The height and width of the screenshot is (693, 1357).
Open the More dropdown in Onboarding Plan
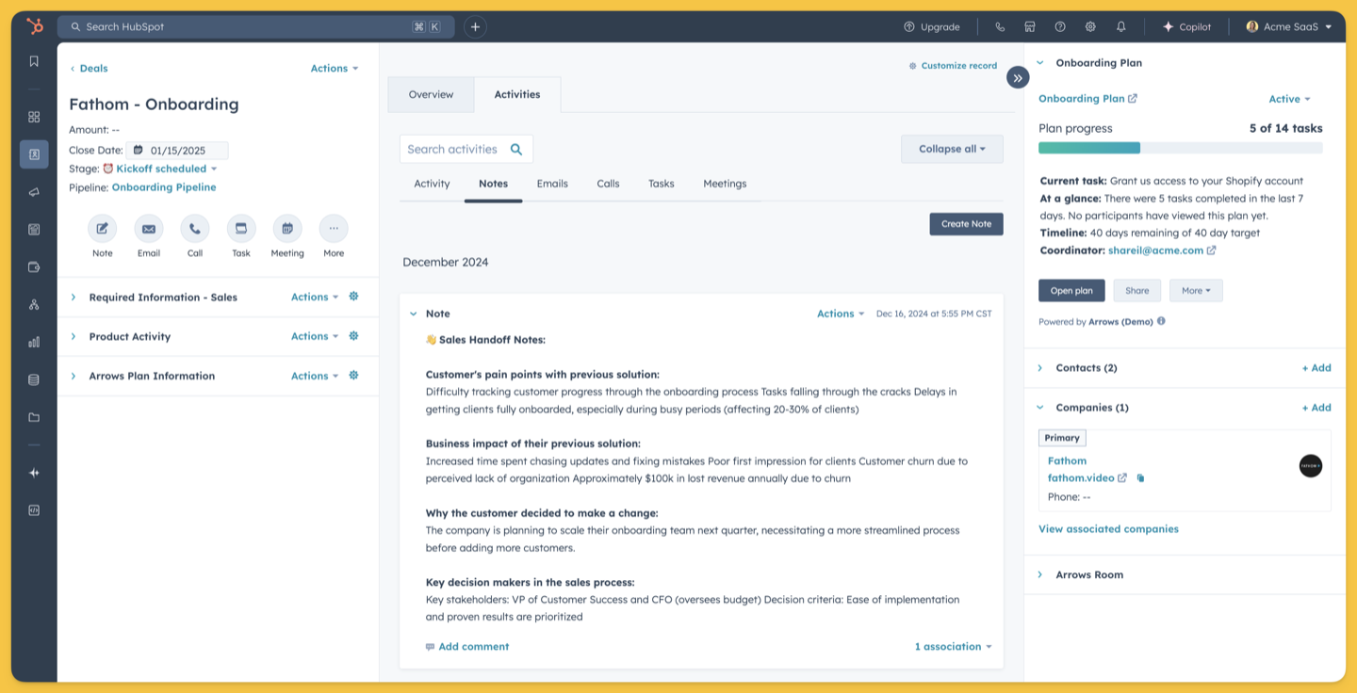(x=1196, y=291)
